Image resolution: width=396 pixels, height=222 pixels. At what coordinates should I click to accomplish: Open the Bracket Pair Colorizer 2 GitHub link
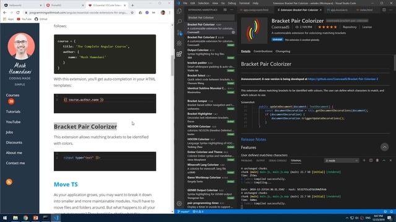(343, 79)
